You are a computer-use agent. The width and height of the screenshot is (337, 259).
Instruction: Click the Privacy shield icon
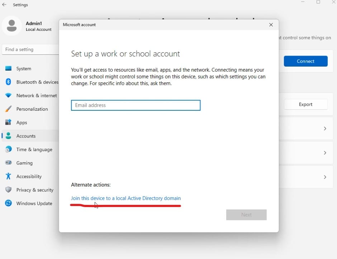(8, 190)
